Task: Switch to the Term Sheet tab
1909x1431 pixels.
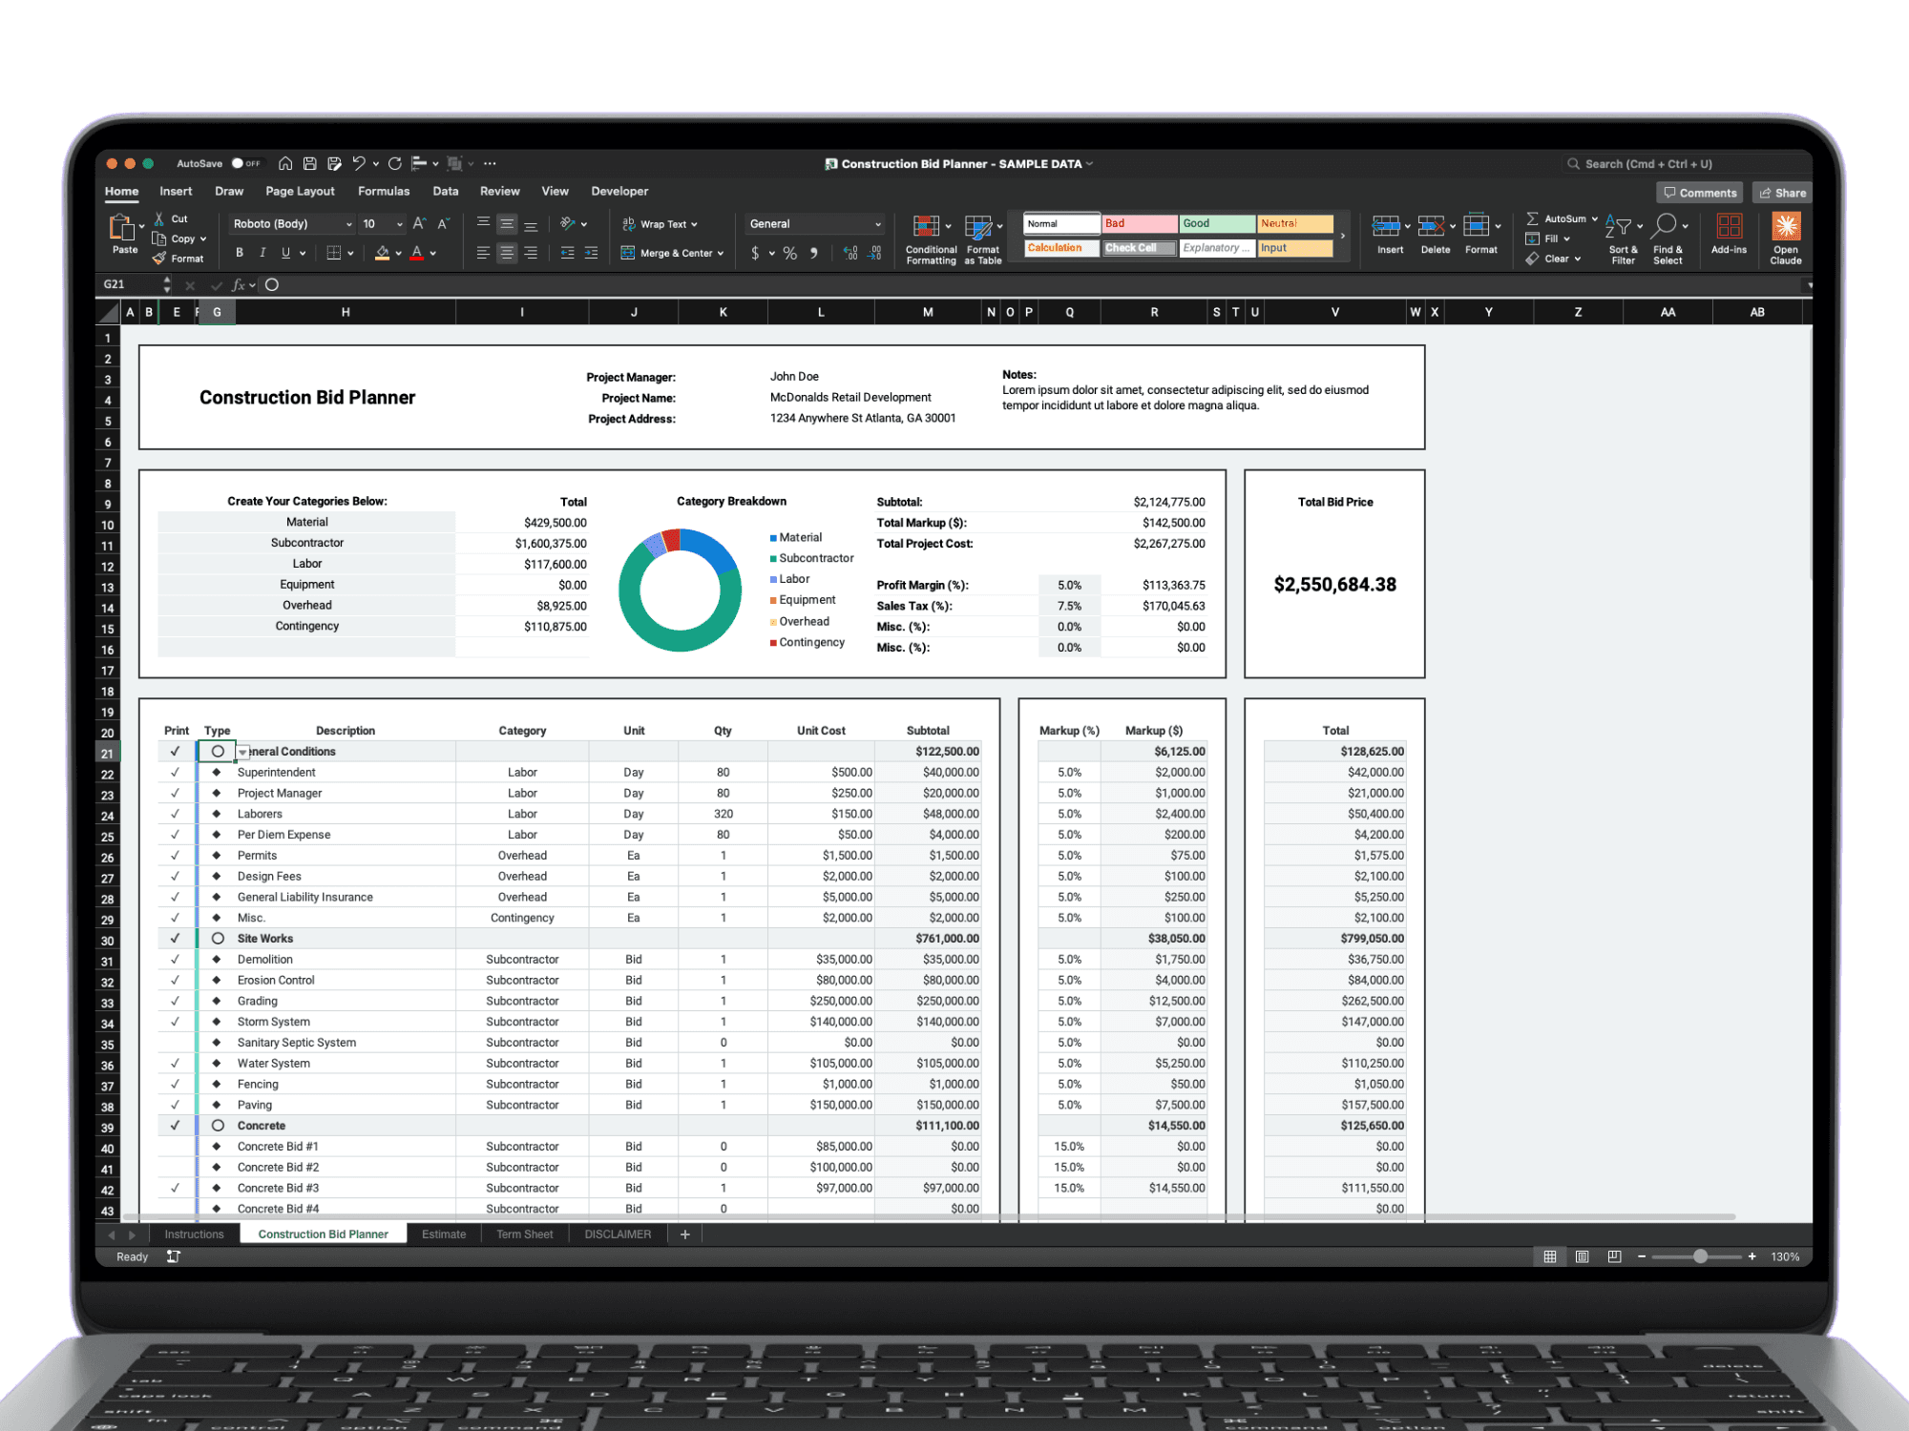Action: [x=524, y=1234]
